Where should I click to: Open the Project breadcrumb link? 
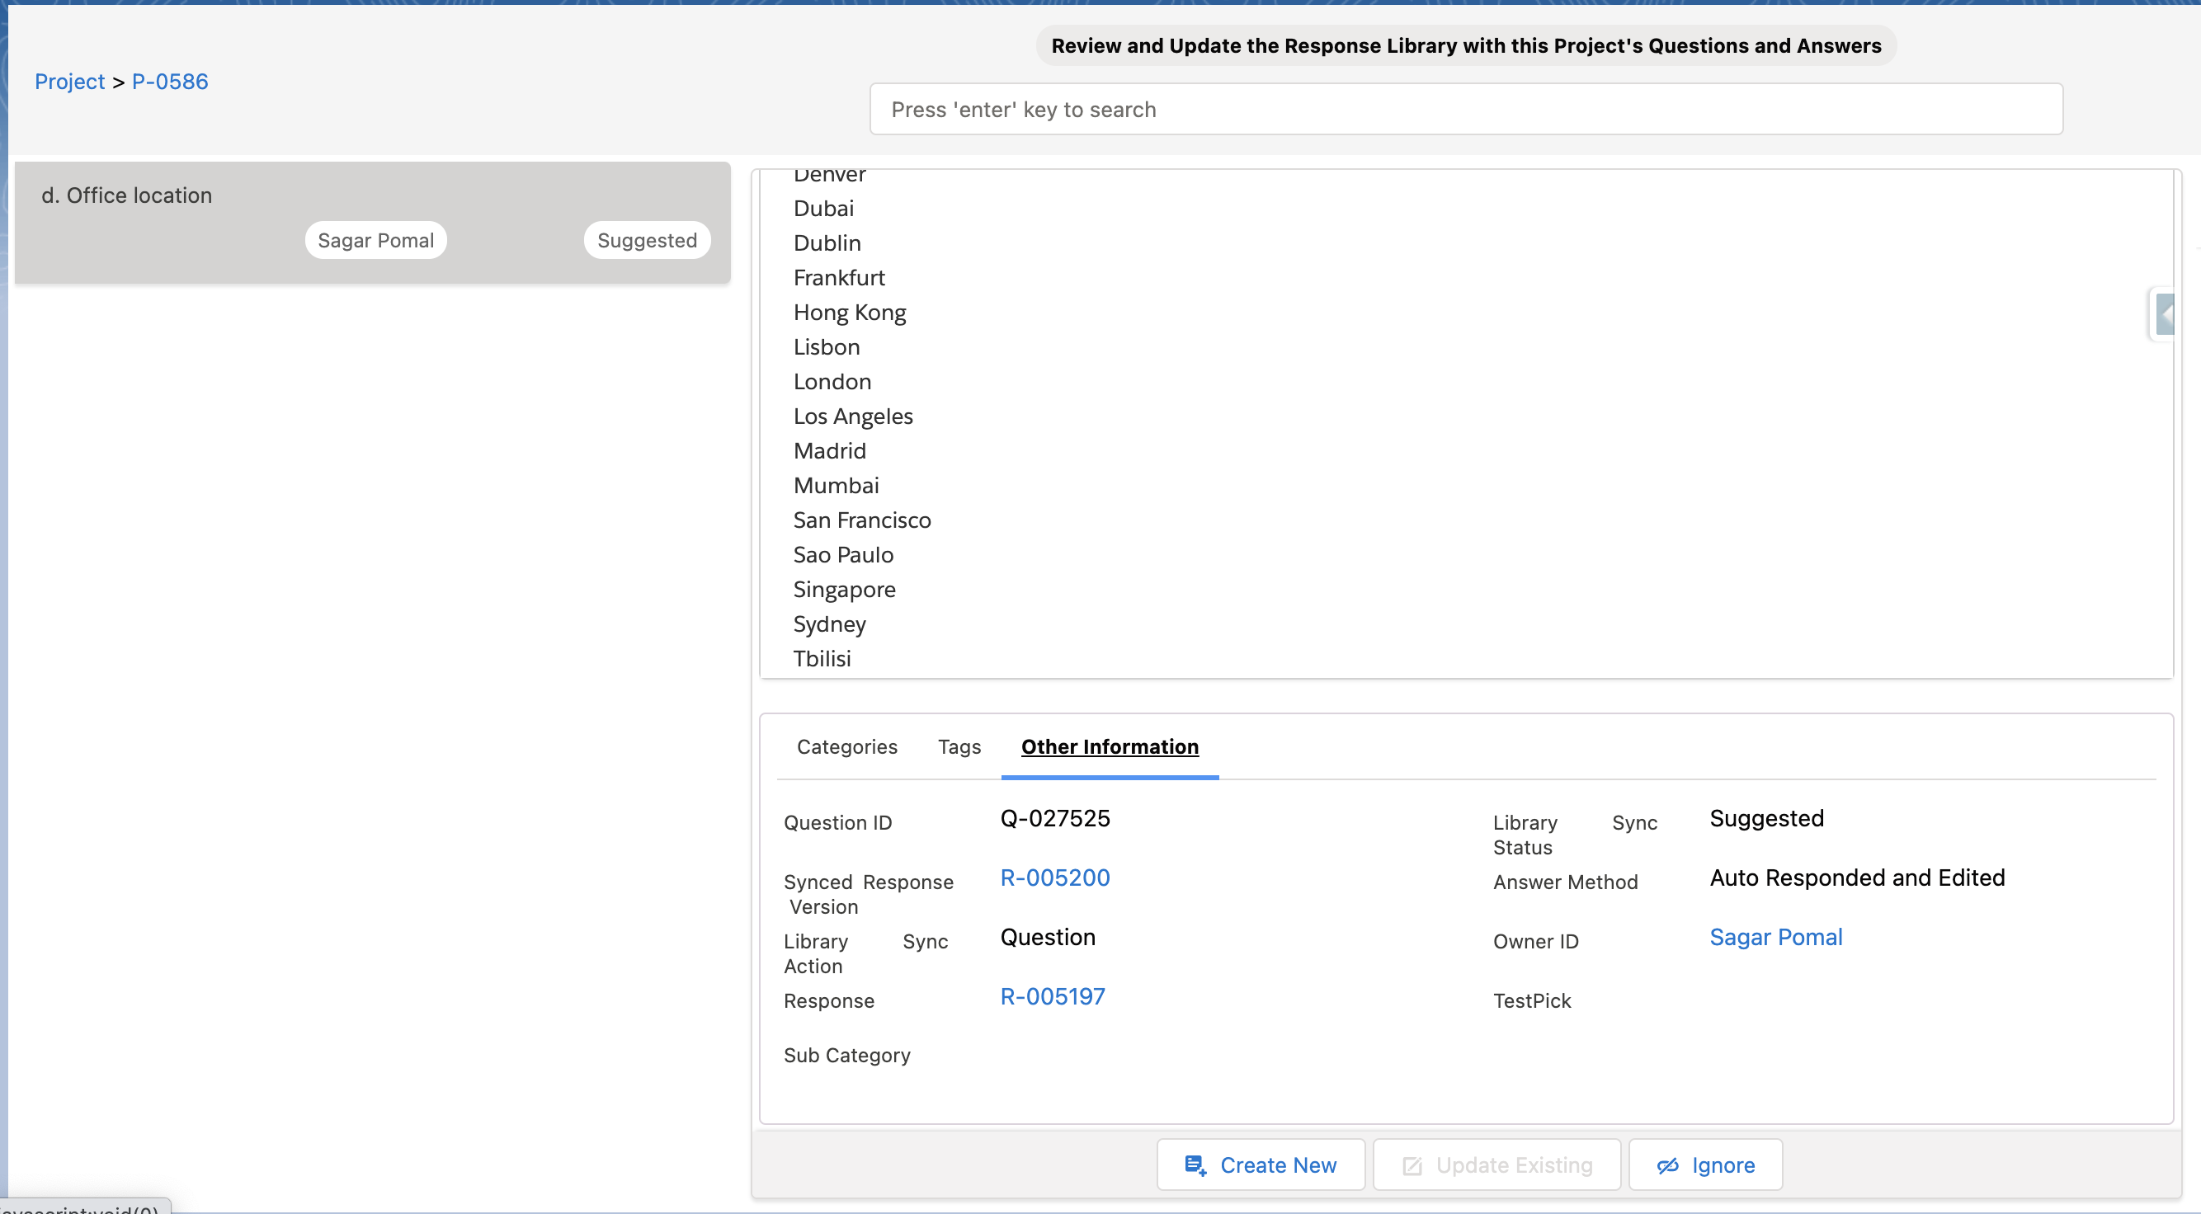coord(69,81)
